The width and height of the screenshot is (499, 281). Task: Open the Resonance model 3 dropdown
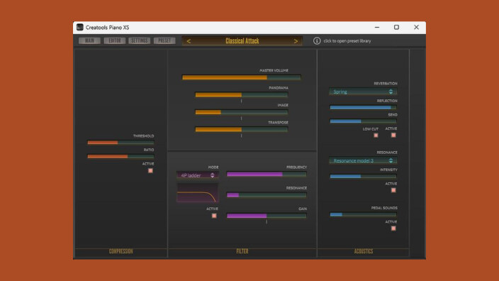[x=363, y=160]
